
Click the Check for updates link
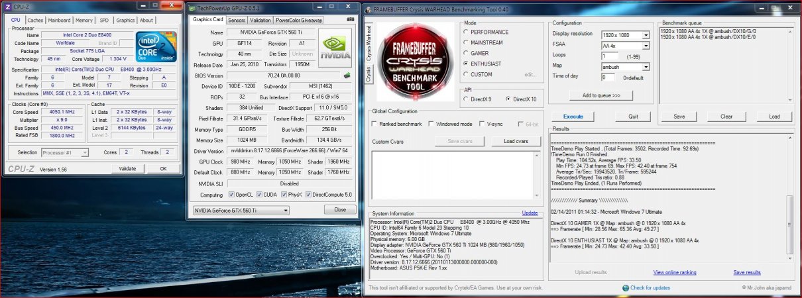pyautogui.click(x=650, y=287)
